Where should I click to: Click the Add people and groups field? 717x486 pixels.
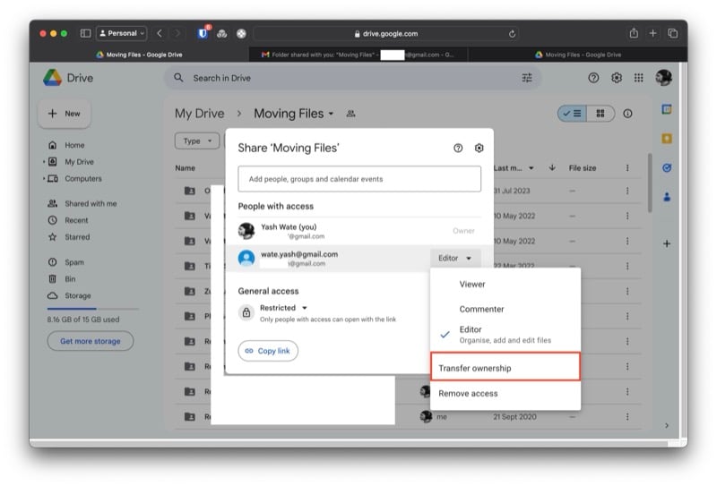(x=359, y=179)
